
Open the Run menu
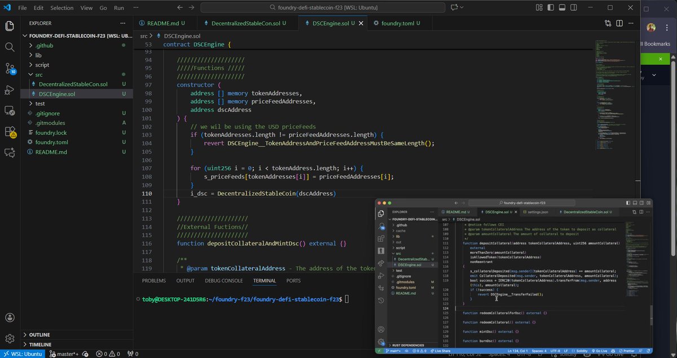[x=119, y=8]
